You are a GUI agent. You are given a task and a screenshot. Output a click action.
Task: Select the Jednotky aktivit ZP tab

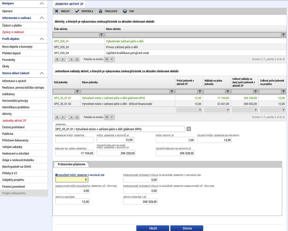click(69, 4)
